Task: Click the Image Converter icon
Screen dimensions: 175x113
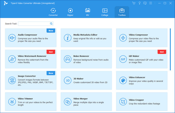Action: click(12, 80)
